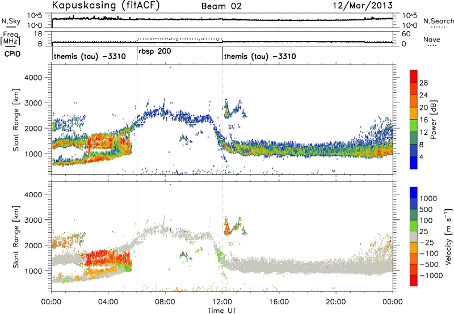Click the '16' tick on the Power colorbar

click(x=423, y=120)
